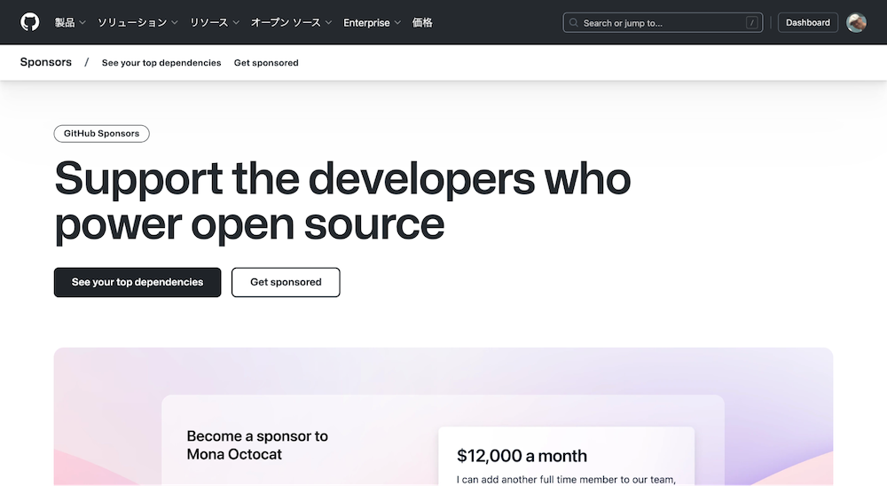Expand the Enterprise dropdown menu
This screenshot has width=887, height=486.
tap(372, 23)
